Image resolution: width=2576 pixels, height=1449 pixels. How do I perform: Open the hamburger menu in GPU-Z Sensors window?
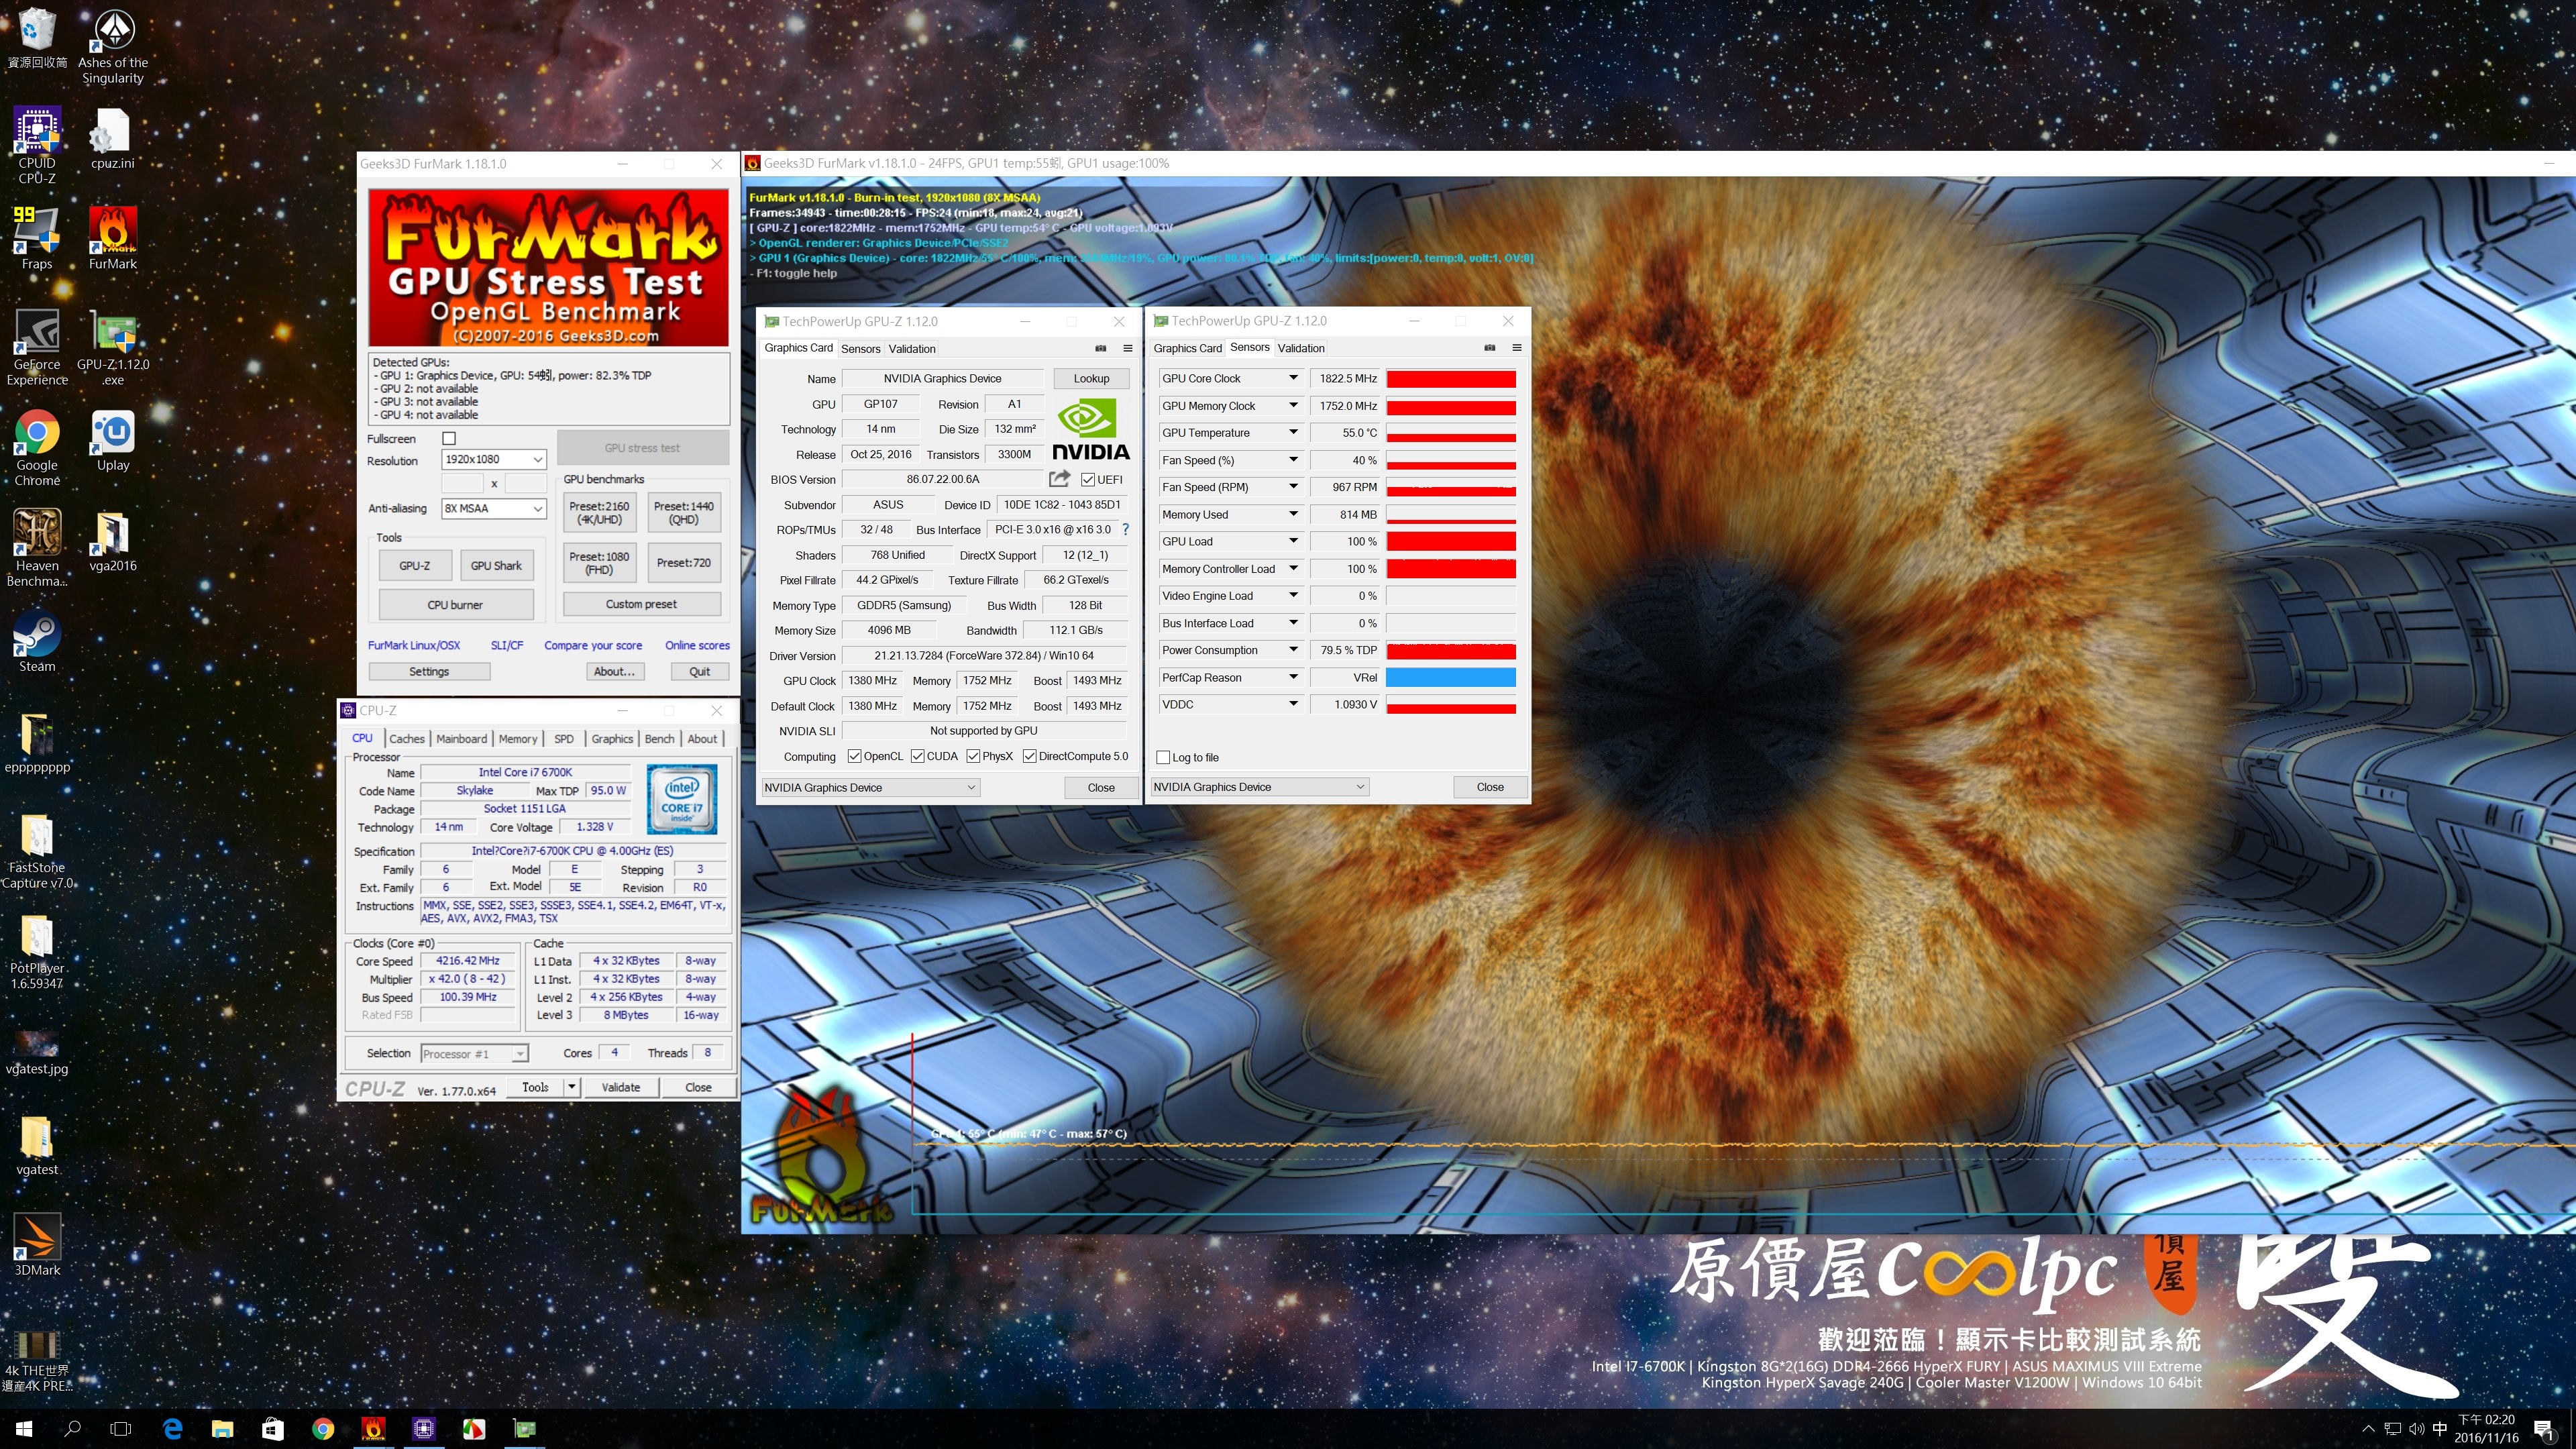tap(1516, 348)
